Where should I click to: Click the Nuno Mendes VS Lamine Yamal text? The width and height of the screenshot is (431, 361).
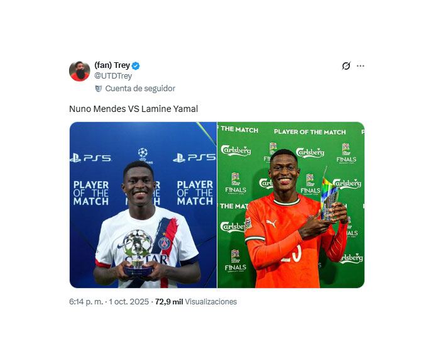pos(133,109)
